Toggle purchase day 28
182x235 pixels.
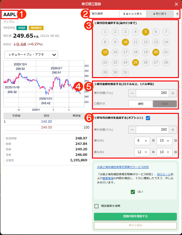(x=166, y=62)
